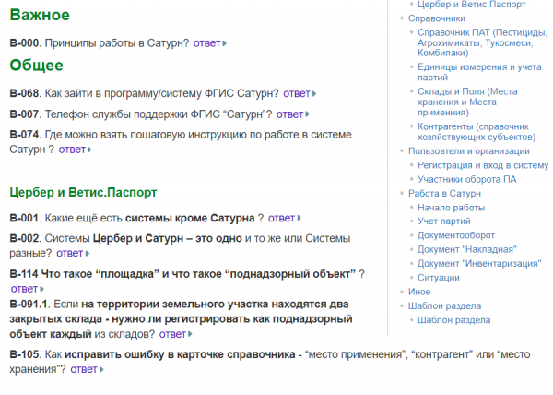
Task: Open Склады и Поля sidebar link
Action: tap(467, 102)
